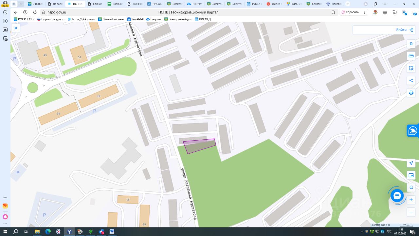Open Microsoft Word from taskbar

click(x=112, y=232)
